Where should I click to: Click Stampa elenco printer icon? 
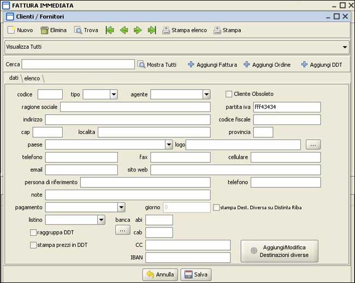pyautogui.click(x=166, y=30)
